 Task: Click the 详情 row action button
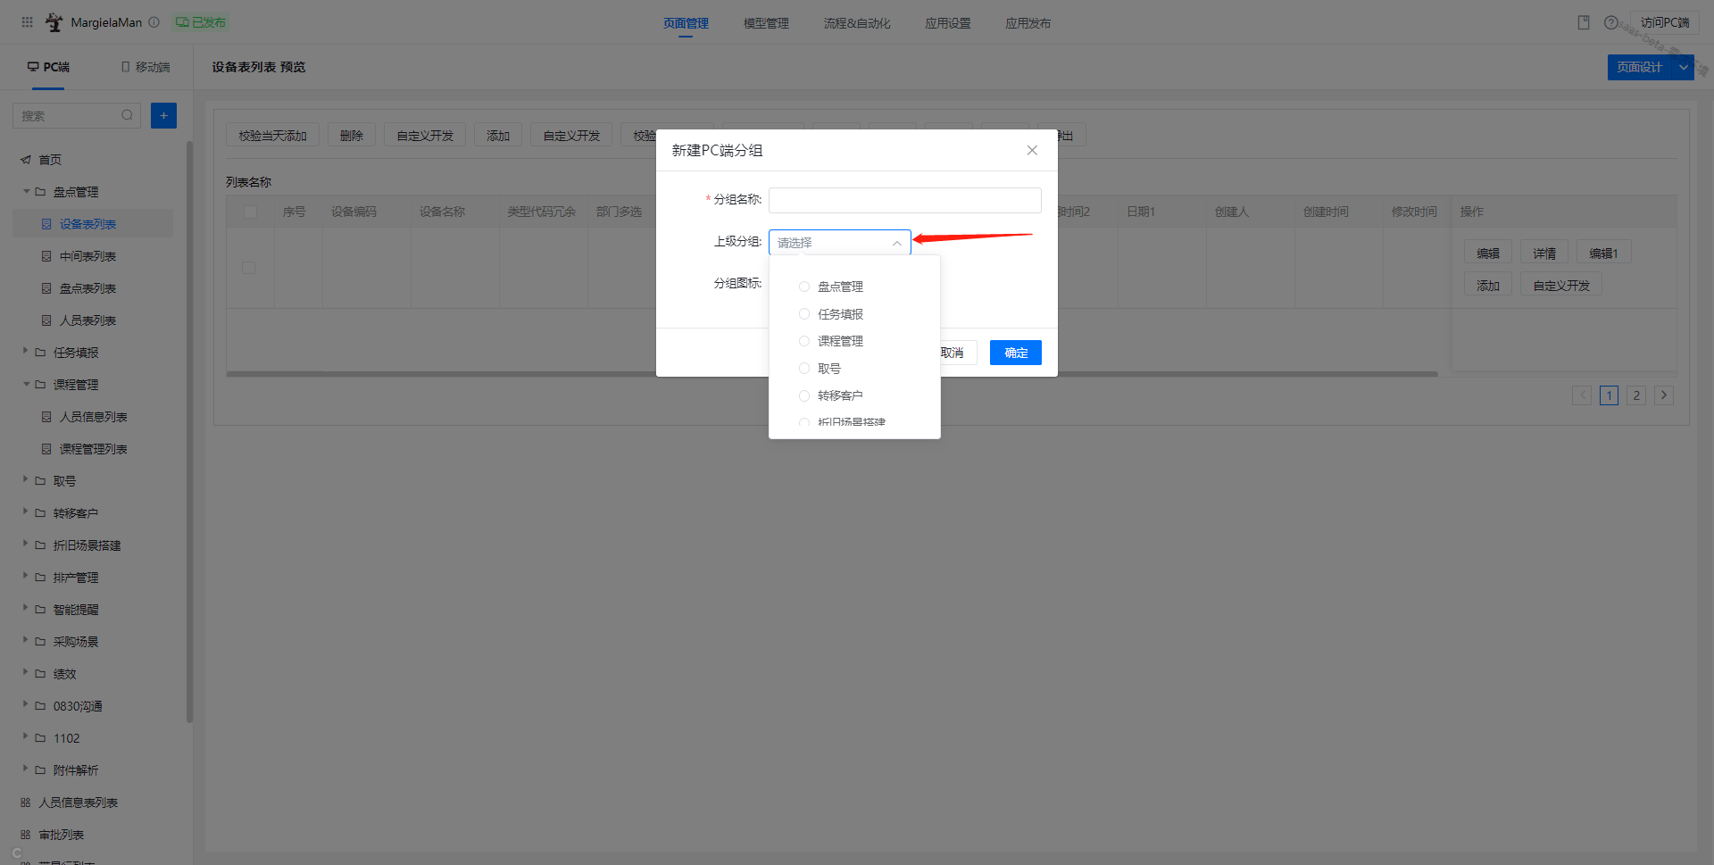pyautogui.click(x=1544, y=254)
